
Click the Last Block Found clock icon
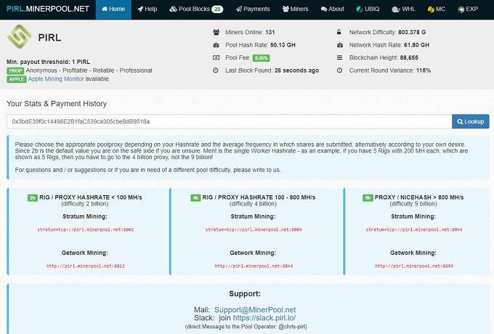tap(216, 70)
